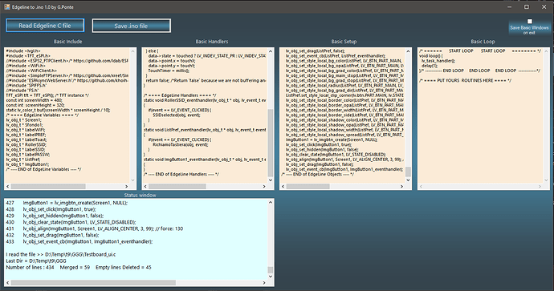
Task: Click 'void loop() {' line in Basic Loop
Action: coord(431,56)
